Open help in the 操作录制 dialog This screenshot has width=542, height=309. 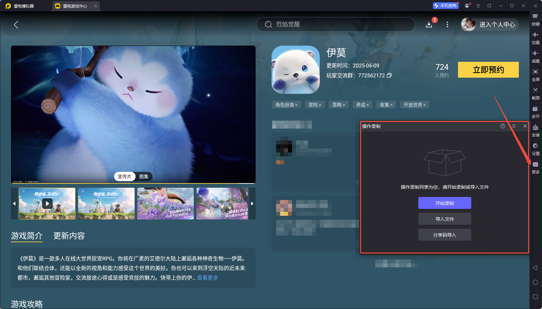pyautogui.click(x=502, y=126)
